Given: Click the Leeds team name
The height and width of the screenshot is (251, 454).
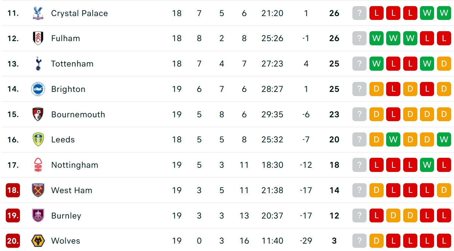Looking at the screenshot, I should (63, 139).
